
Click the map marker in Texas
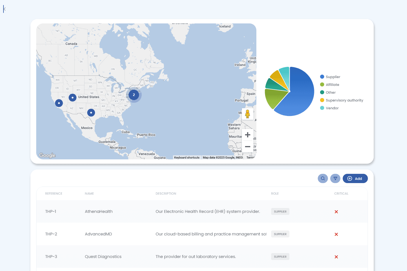point(91,113)
